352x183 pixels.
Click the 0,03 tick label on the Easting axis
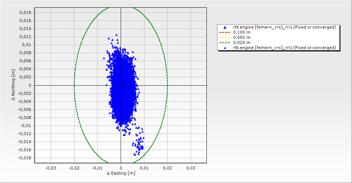click(191, 168)
